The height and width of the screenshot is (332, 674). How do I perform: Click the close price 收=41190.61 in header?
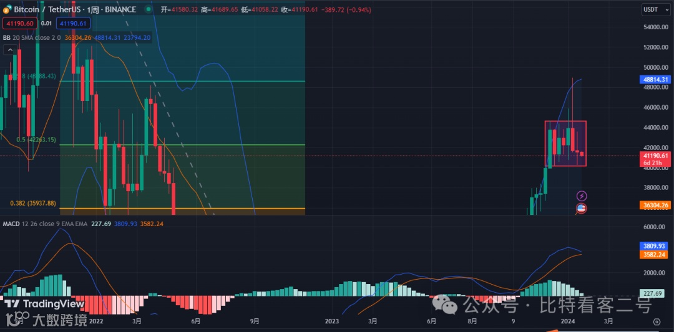(x=300, y=9)
